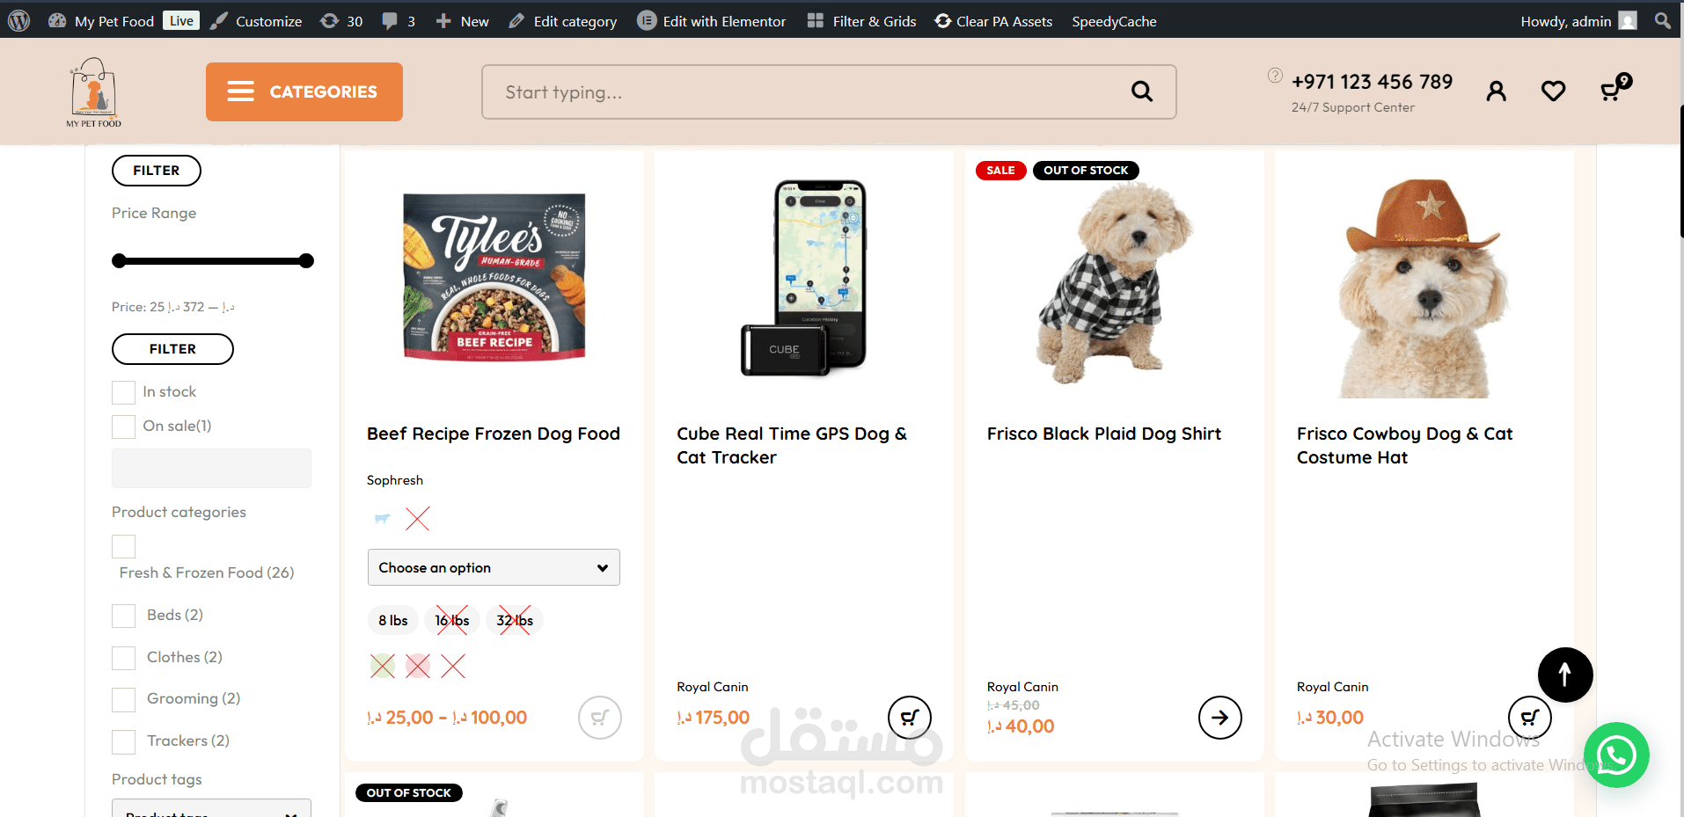Check the Fresh & Frozen Food category

point(123,546)
